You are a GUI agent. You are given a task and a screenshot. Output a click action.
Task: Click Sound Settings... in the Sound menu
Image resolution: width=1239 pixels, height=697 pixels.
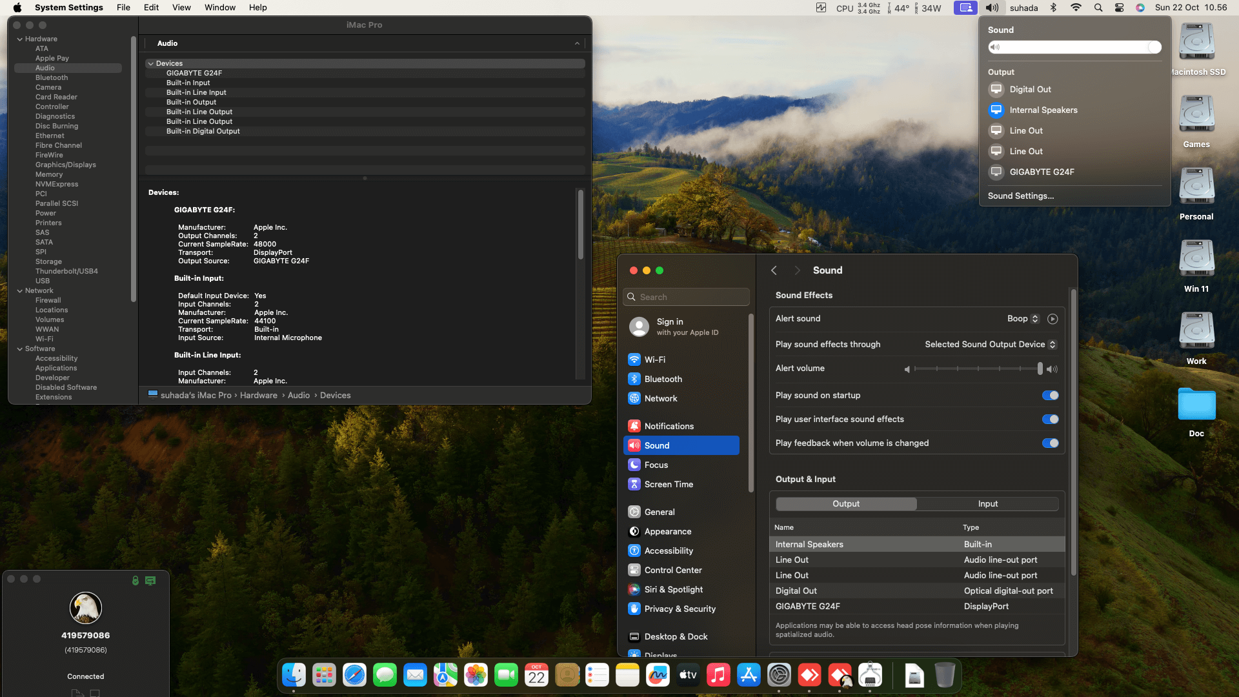1020,196
